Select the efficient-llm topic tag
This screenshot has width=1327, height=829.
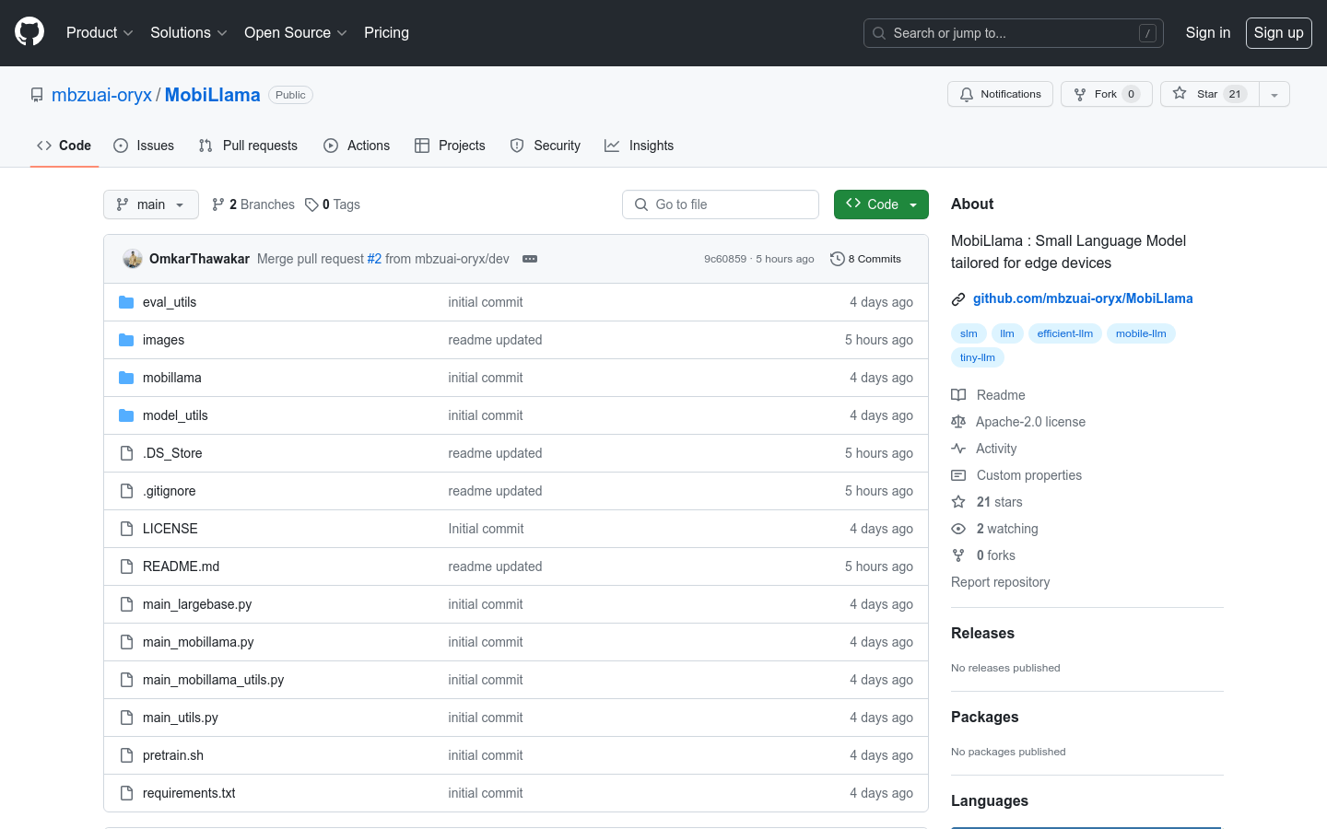point(1064,333)
